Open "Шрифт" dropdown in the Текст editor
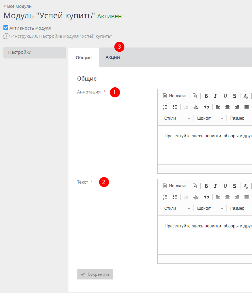This screenshot has height=293, width=252. tap(210, 208)
